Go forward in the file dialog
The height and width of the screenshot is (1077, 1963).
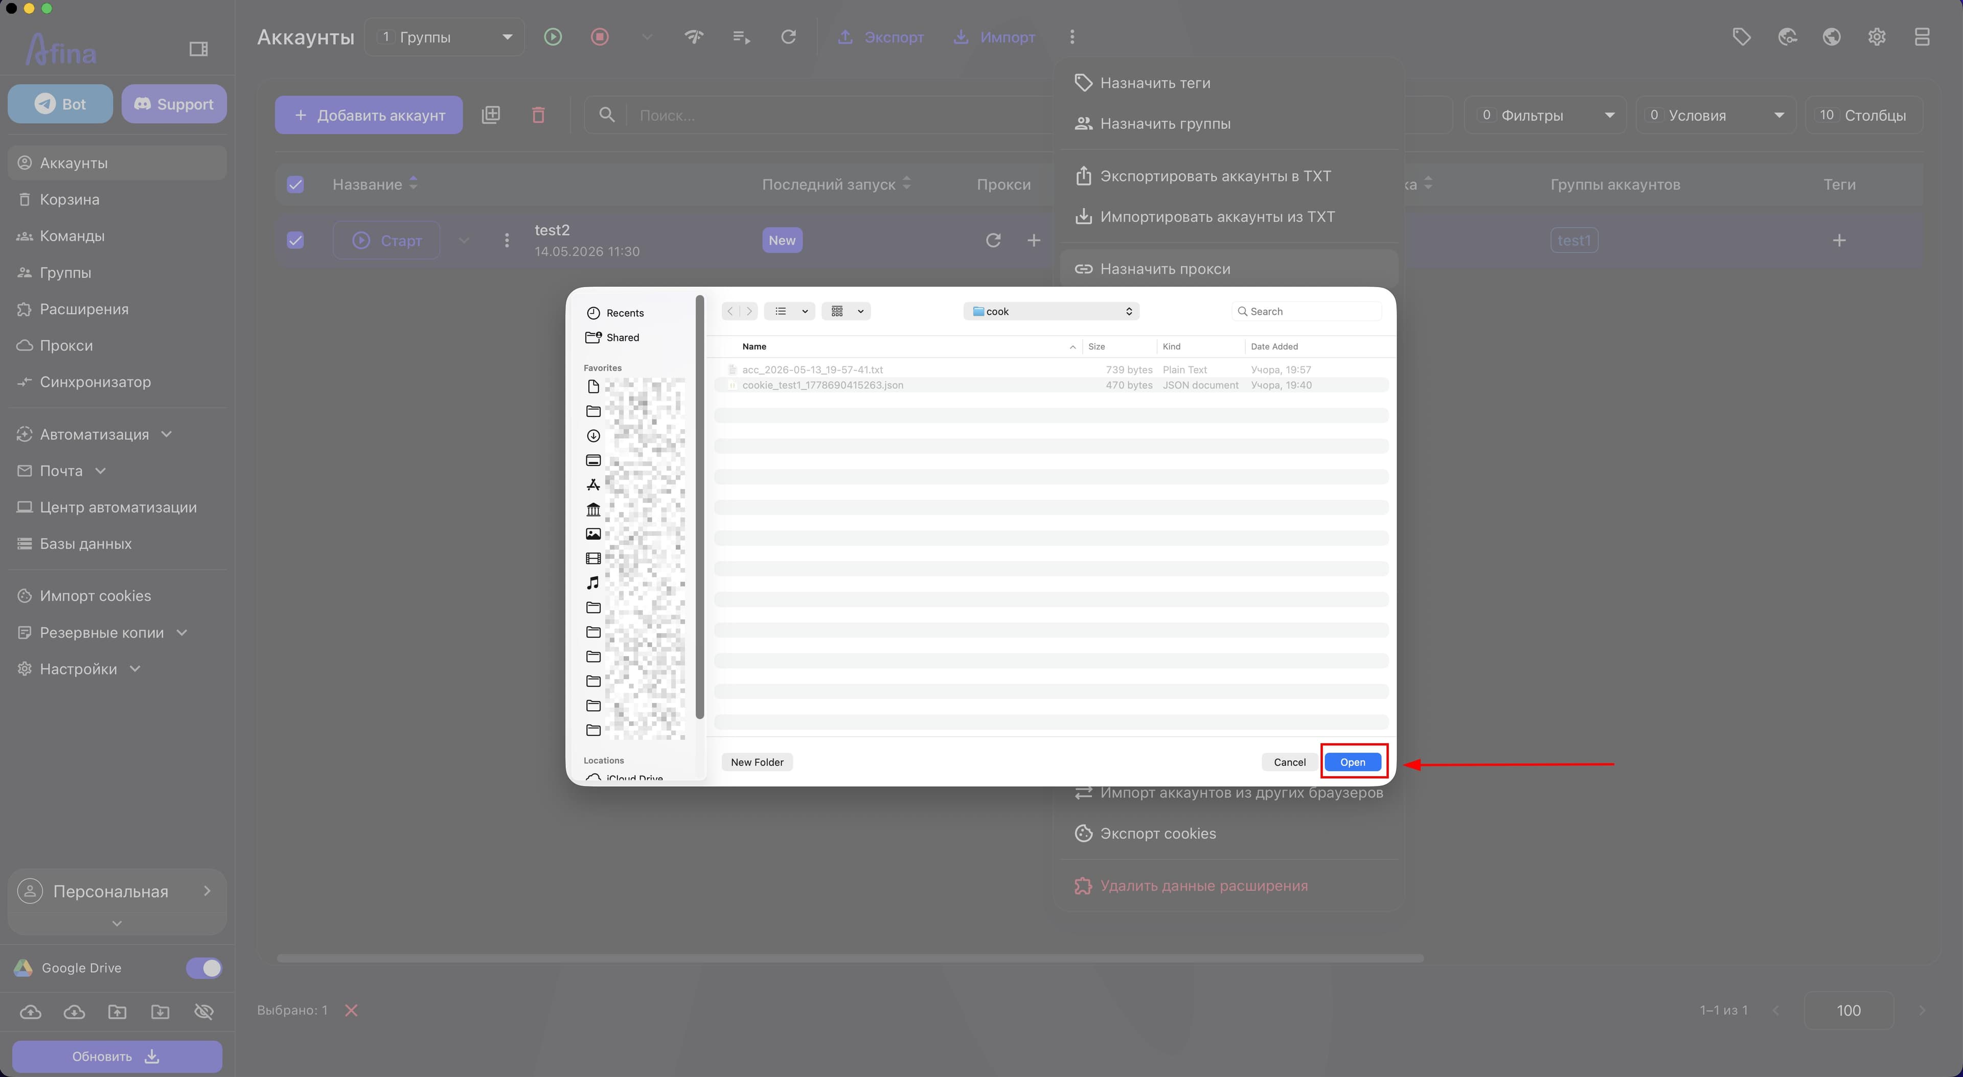(x=749, y=311)
